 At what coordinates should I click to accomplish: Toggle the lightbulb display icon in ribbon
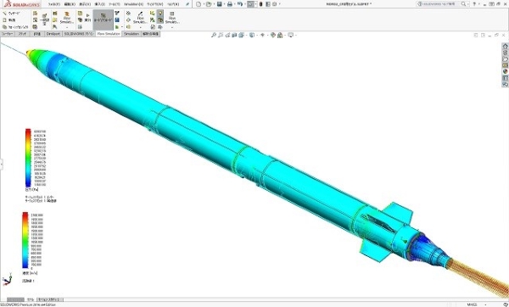click(160, 13)
